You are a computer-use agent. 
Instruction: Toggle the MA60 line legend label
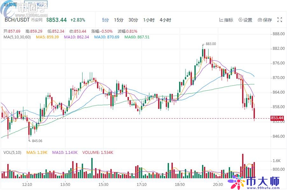(137, 37)
